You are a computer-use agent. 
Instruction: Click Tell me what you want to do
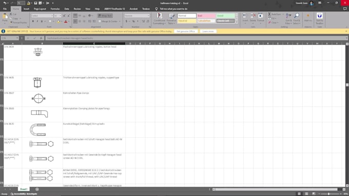pyautogui.click(x=173, y=9)
